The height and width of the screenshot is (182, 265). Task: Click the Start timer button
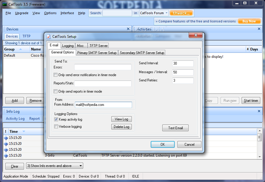(251, 101)
